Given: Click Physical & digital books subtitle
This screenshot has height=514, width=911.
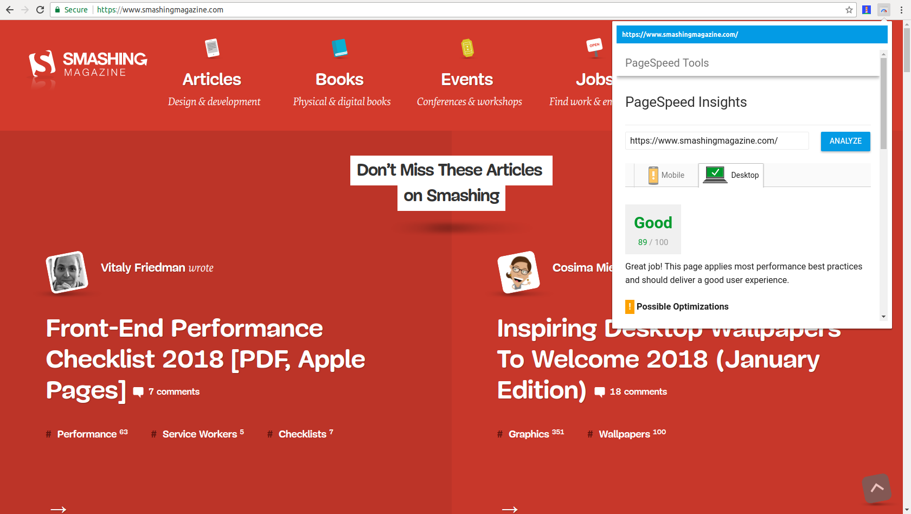Looking at the screenshot, I should click(x=342, y=101).
